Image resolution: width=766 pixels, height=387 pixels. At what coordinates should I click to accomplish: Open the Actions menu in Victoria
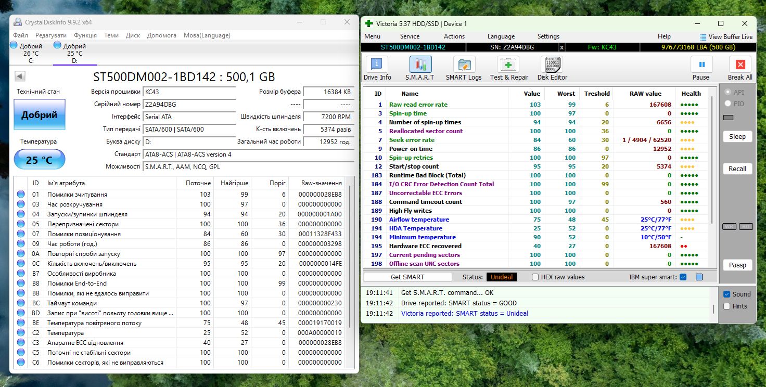(x=454, y=36)
